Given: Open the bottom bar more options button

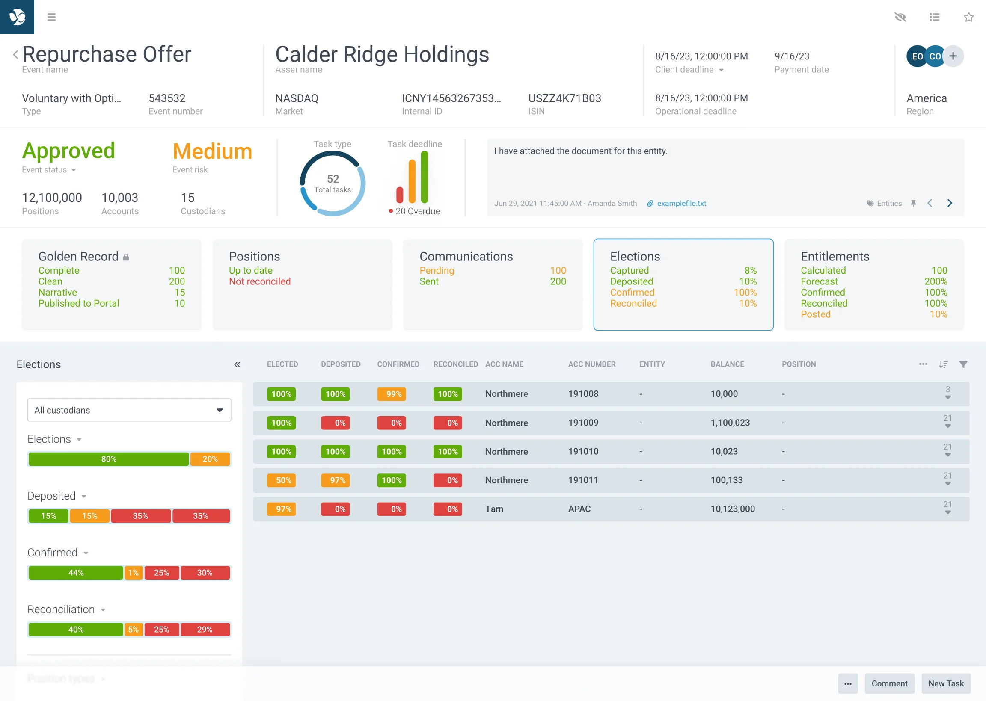Looking at the screenshot, I should tap(848, 683).
